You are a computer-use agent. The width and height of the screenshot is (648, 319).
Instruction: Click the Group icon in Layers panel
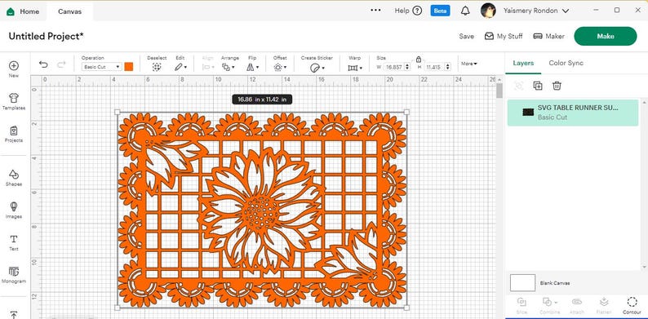point(518,86)
